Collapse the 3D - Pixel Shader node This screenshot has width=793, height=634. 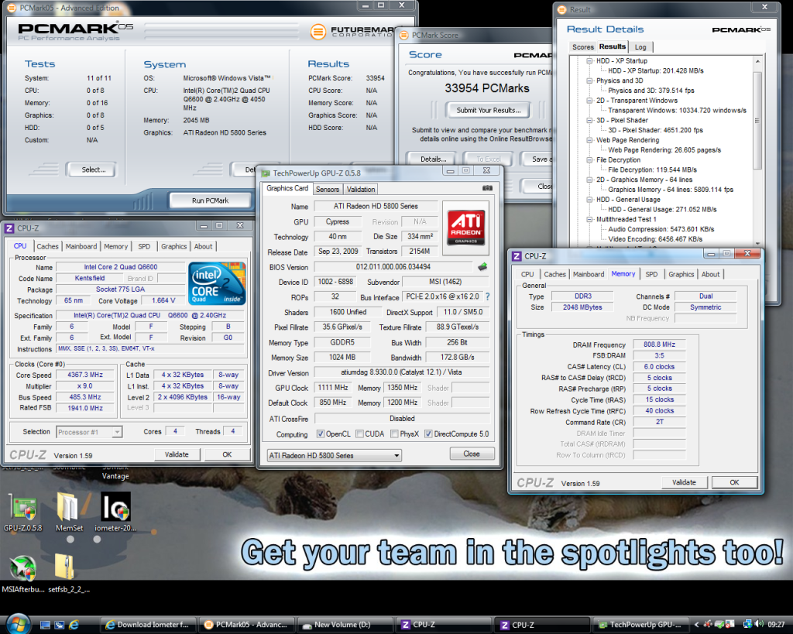point(589,120)
